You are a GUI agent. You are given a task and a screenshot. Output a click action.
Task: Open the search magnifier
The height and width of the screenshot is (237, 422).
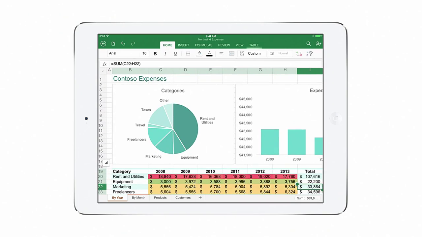[x=309, y=43]
